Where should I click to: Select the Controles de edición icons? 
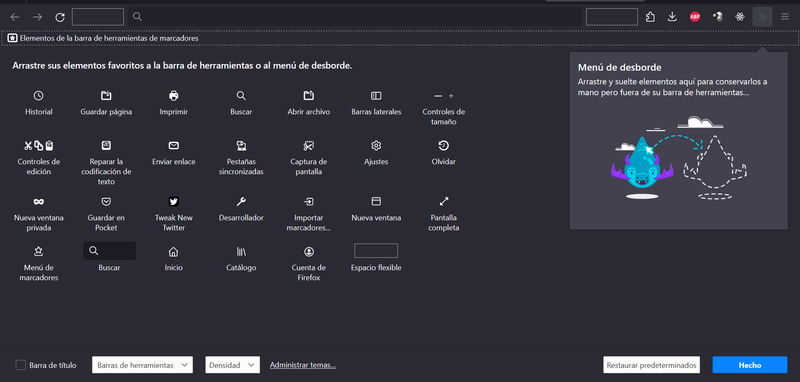point(39,145)
